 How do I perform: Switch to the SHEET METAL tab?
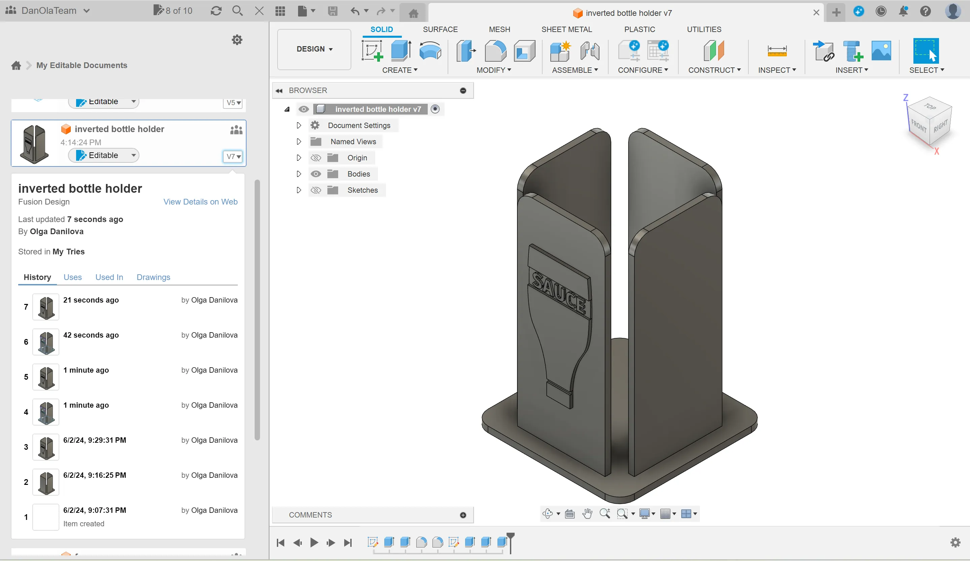(x=567, y=29)
